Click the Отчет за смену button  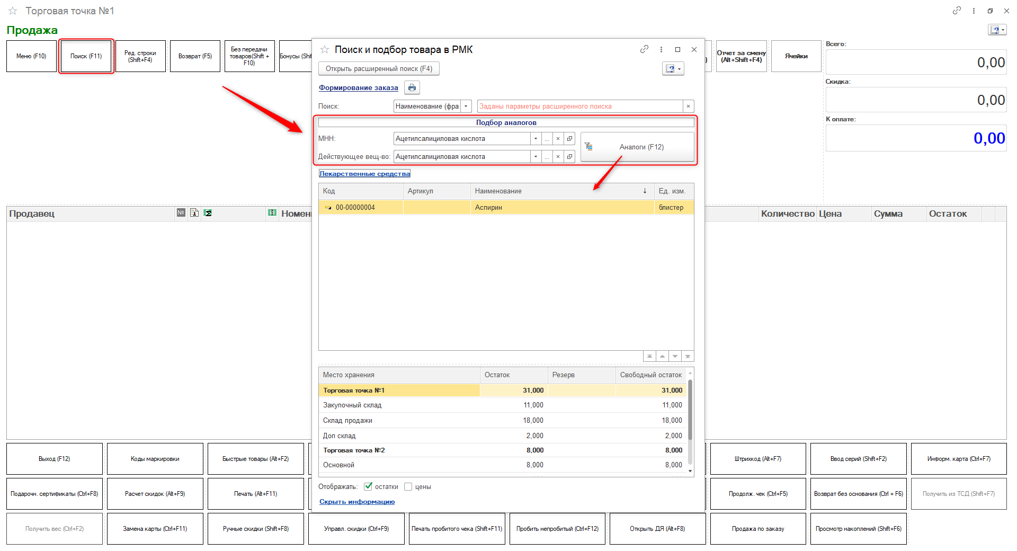pyautogui.click(x=741, y=56)
